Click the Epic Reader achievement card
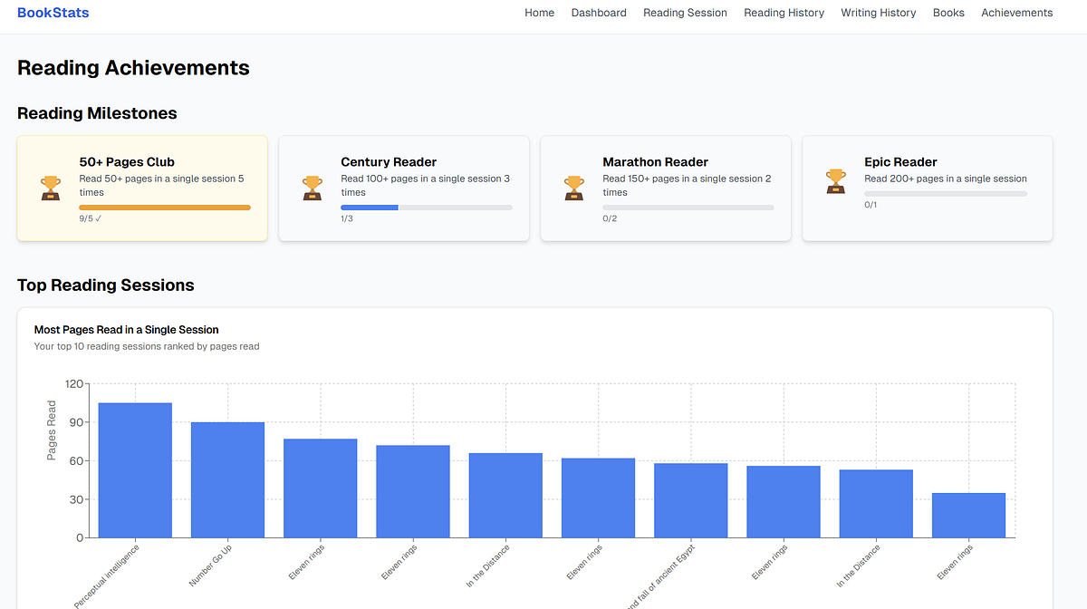1087x609 pixels. pos(926,188)
